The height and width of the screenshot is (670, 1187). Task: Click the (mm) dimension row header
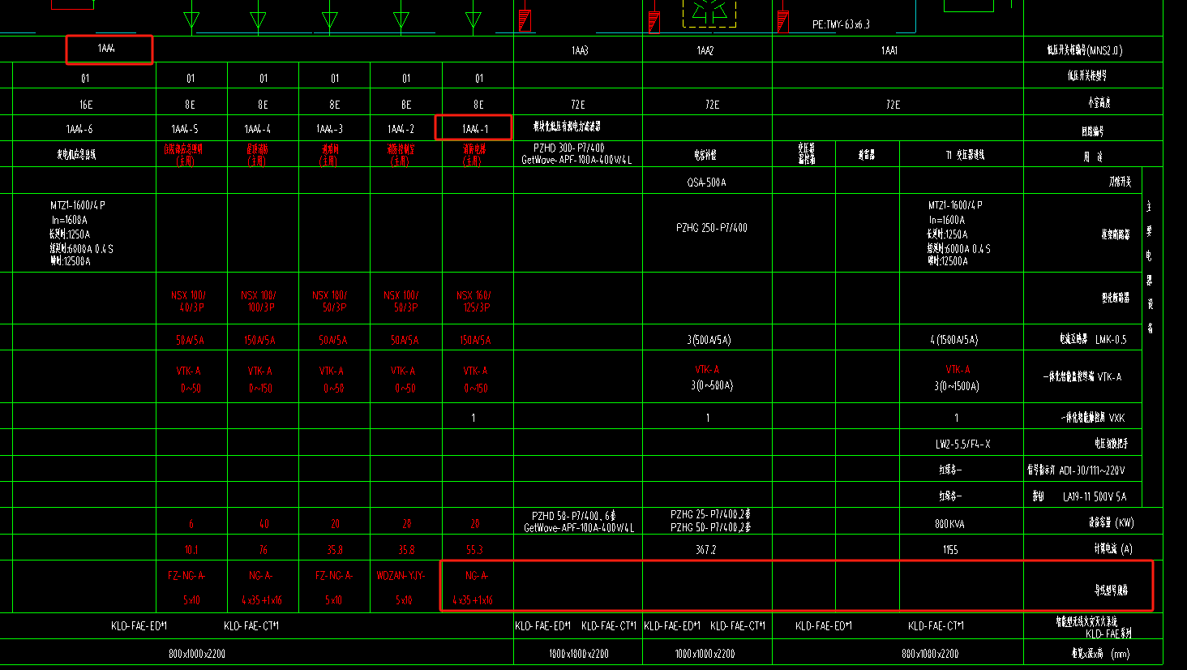tap(1120, 653)
